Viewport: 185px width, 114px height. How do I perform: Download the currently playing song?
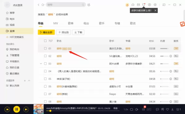click(172, 109)
